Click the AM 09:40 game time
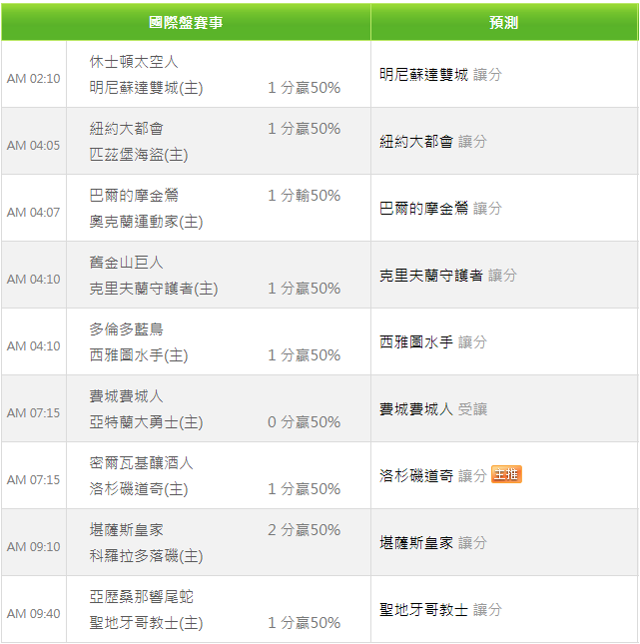Image resolution: width=640 pixels, height=644 pixels. point(33,614)
